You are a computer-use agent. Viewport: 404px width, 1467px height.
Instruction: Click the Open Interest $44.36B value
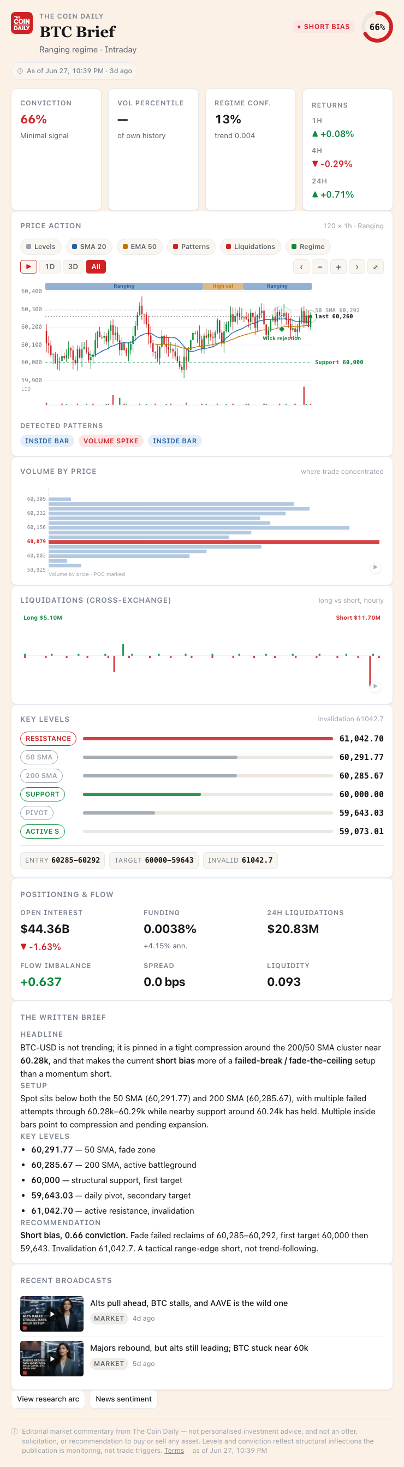tap(45, 929)
